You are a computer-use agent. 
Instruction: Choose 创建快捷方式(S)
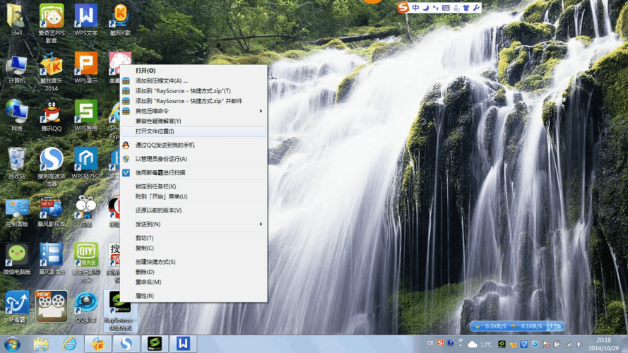[x=194, y=262]
